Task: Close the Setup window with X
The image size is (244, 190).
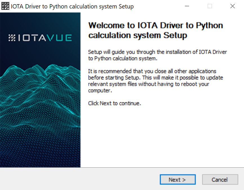Action: 232,6
